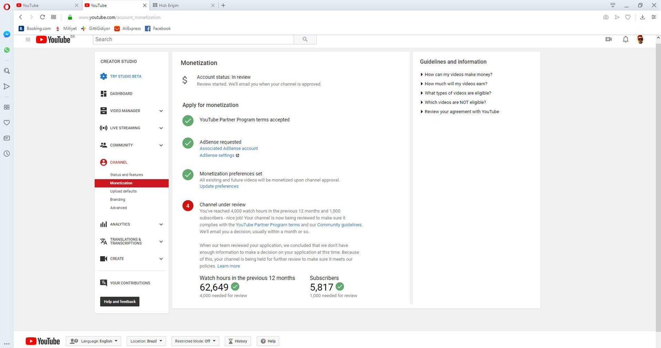661x348 pixels.
Task: Open Speed Dial grid icon in sidebar
Action: 7,107
